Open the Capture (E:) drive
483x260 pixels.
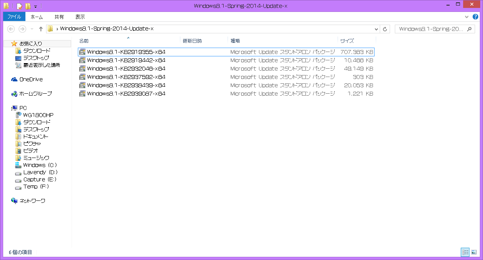coord(40,179)
